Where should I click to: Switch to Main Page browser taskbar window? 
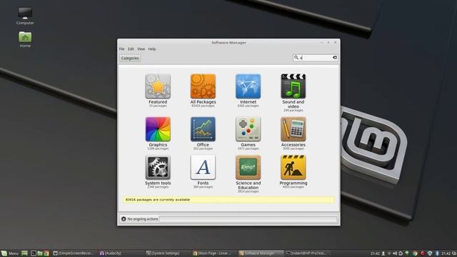click(214, 253)
